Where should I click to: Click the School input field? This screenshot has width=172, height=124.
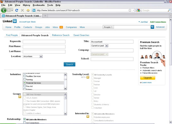tap(112, 59)
